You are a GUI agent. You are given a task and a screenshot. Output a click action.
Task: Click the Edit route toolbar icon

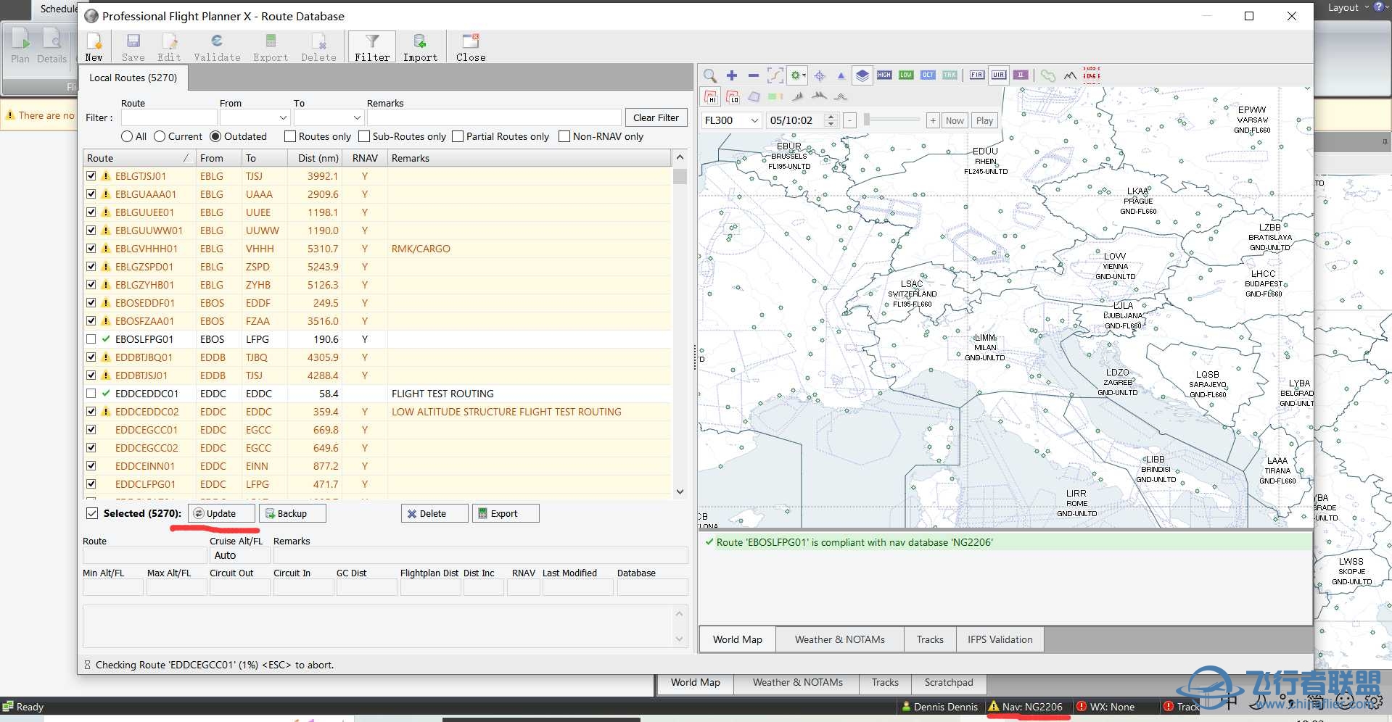pyautogui.click(x=169, y=47)
